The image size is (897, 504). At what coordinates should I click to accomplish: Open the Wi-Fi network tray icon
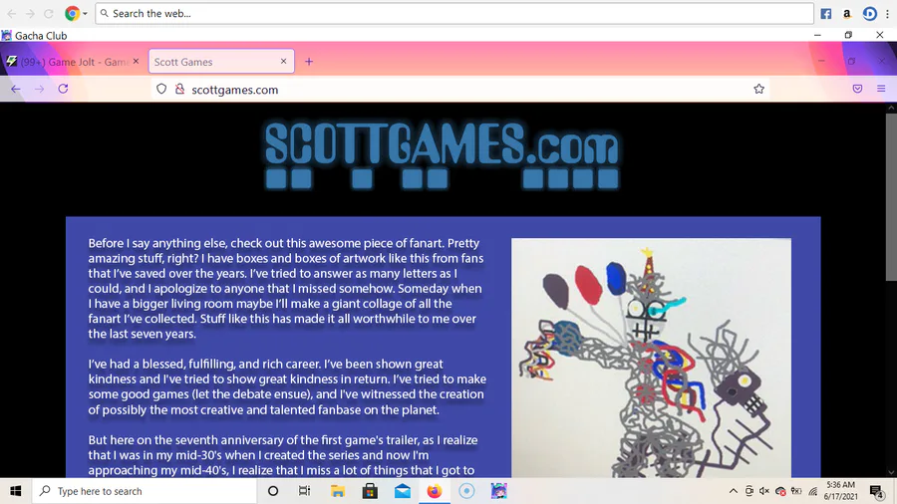tap(812, 491)
